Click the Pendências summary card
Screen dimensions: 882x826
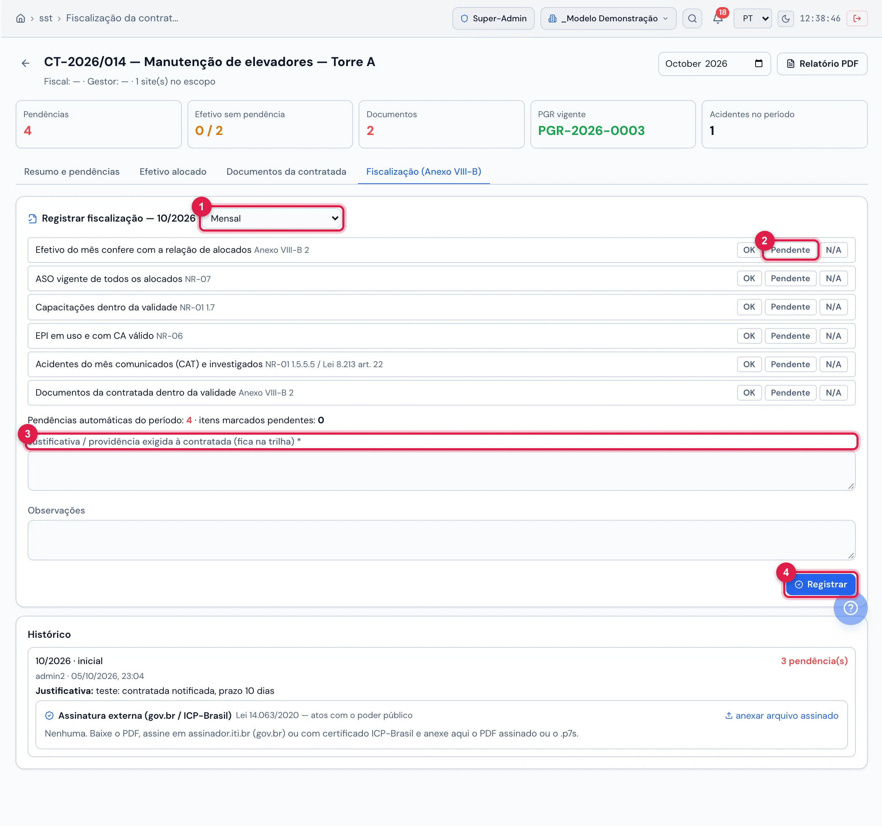coord(98,124)
